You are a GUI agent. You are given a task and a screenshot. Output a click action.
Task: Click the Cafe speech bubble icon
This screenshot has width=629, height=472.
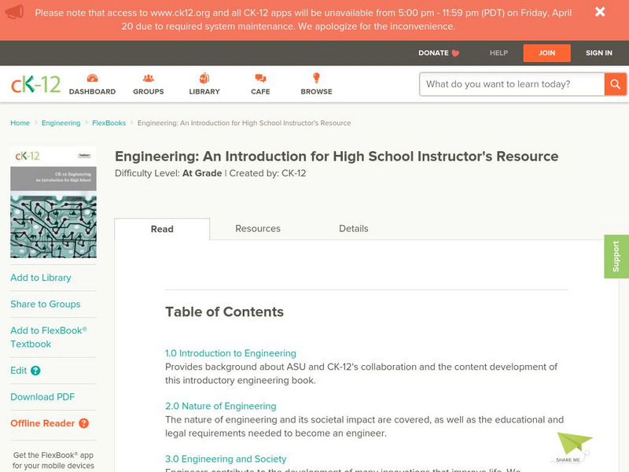click(x=259, y=78)
